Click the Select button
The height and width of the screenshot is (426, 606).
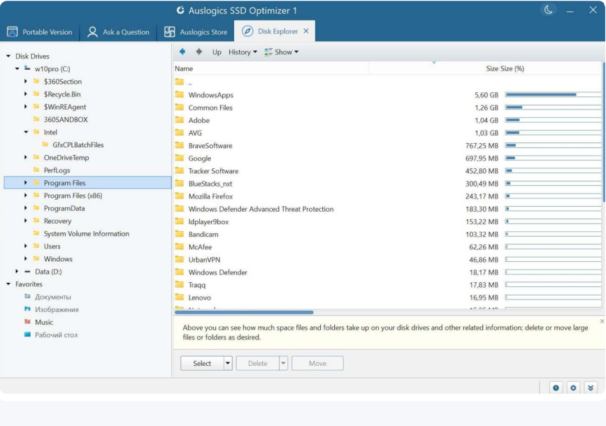click(x=203, y=362)
